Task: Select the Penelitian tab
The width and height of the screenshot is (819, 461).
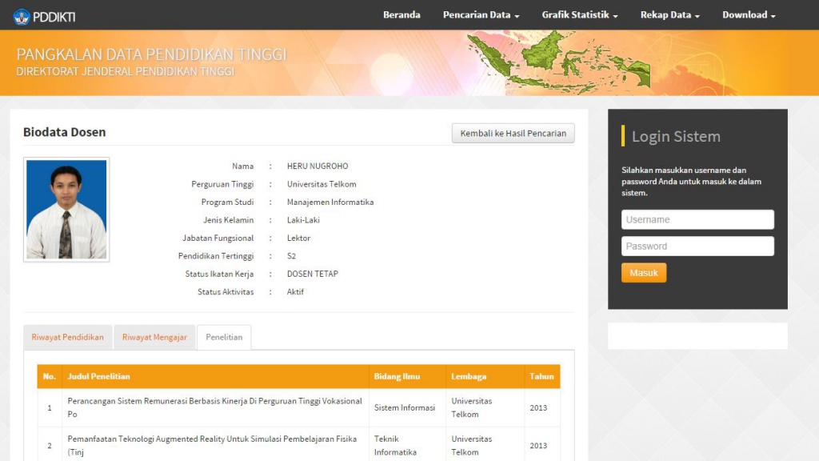Action: pyautogui.click(x=224, y=337)
